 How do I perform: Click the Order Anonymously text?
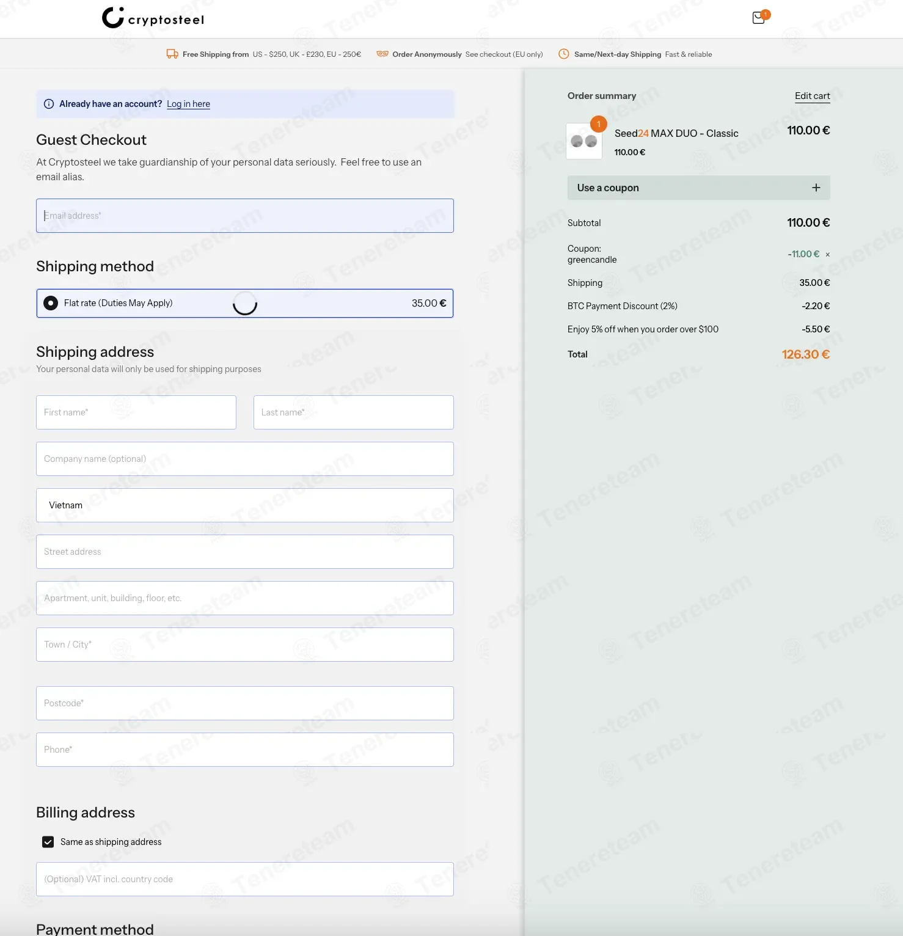point(427,54)
